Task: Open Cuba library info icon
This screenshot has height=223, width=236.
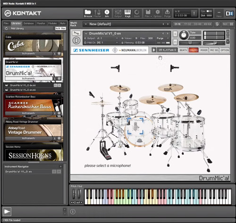Action: 55,53
